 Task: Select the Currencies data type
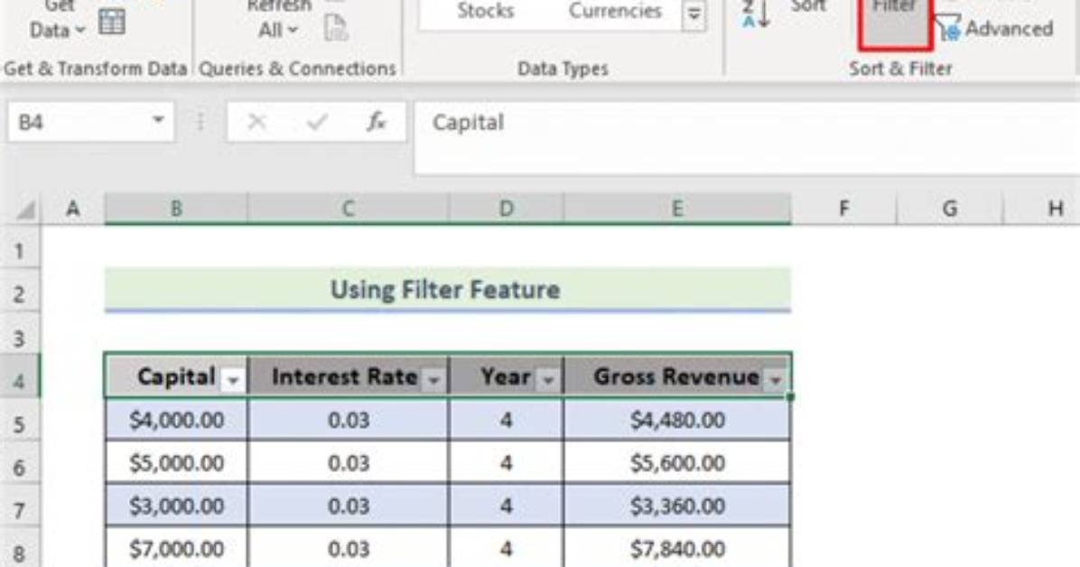click(615, 11)
